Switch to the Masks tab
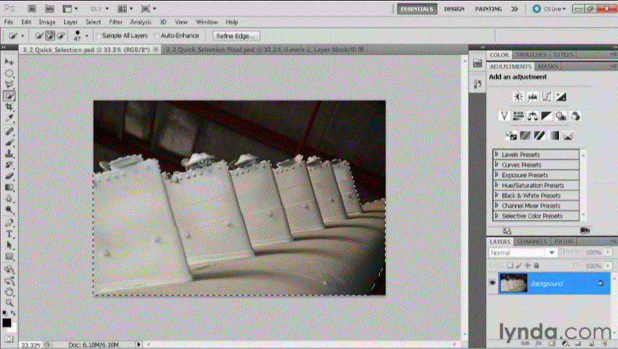 548,66
